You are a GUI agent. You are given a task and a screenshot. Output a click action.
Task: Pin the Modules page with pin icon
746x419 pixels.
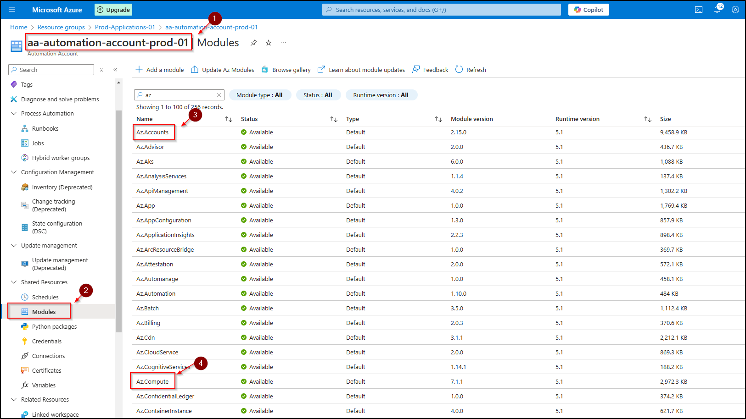(x=254, y=43)
